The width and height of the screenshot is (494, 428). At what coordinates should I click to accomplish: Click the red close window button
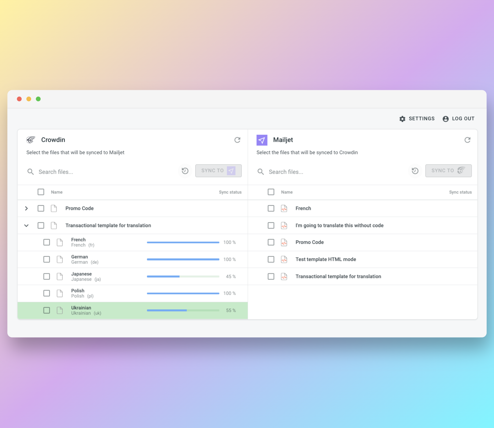point(19,99)
